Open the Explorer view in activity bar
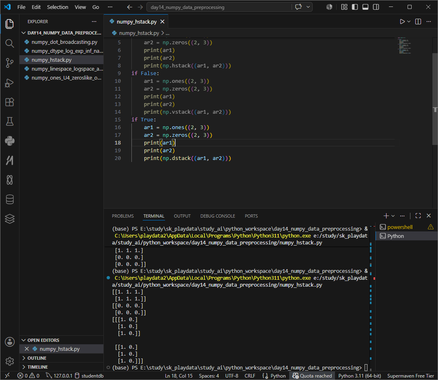The width and height of the screenshot is (438, 380). coord(9,24)
